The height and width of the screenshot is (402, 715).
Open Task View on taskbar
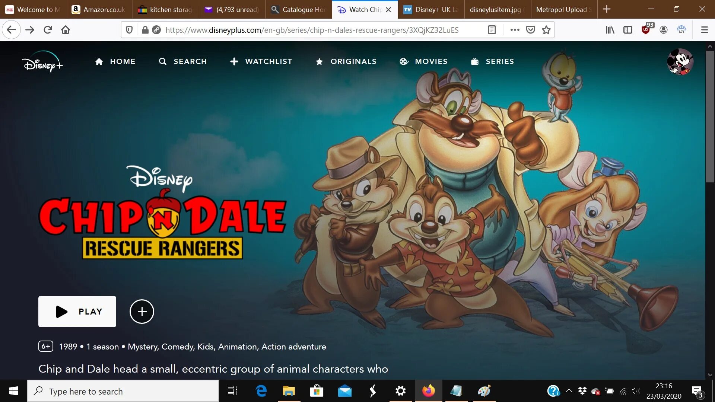(x=232, y=391)
